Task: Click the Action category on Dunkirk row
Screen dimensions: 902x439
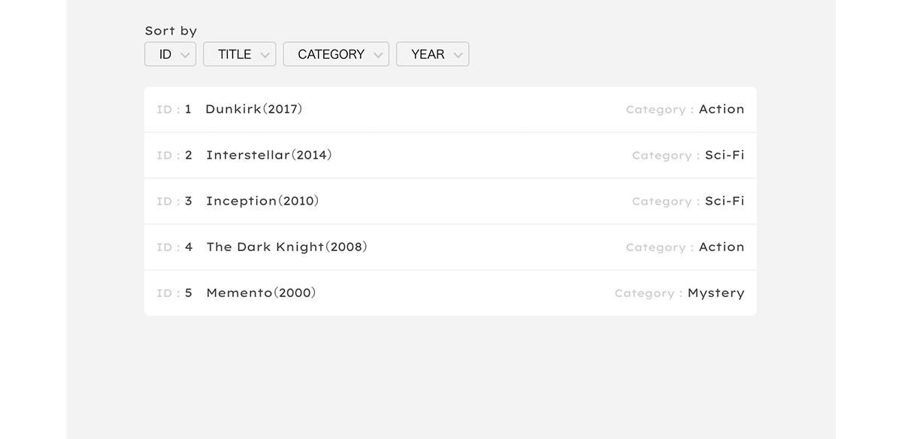Action: 721,109
